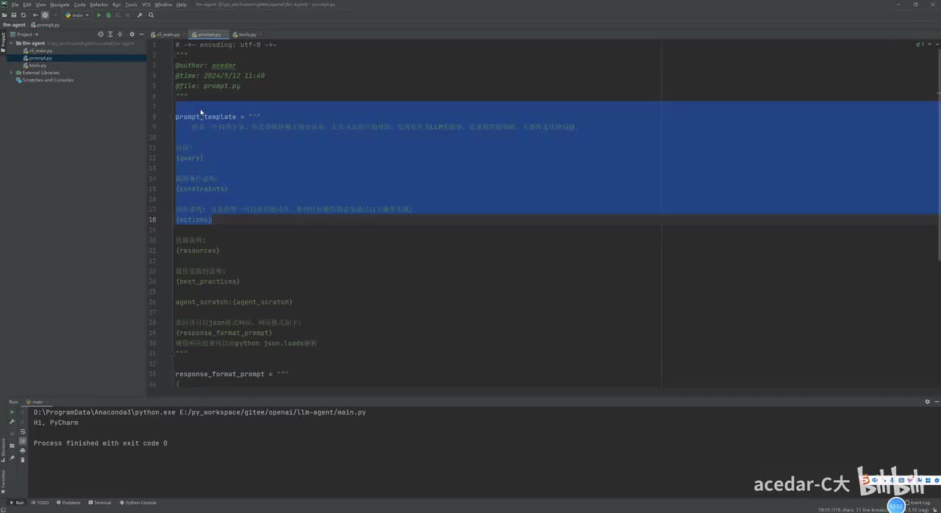Click Expand All in Project panel
The height and width of the screenshot is (513, 941).
coord(110,35)
